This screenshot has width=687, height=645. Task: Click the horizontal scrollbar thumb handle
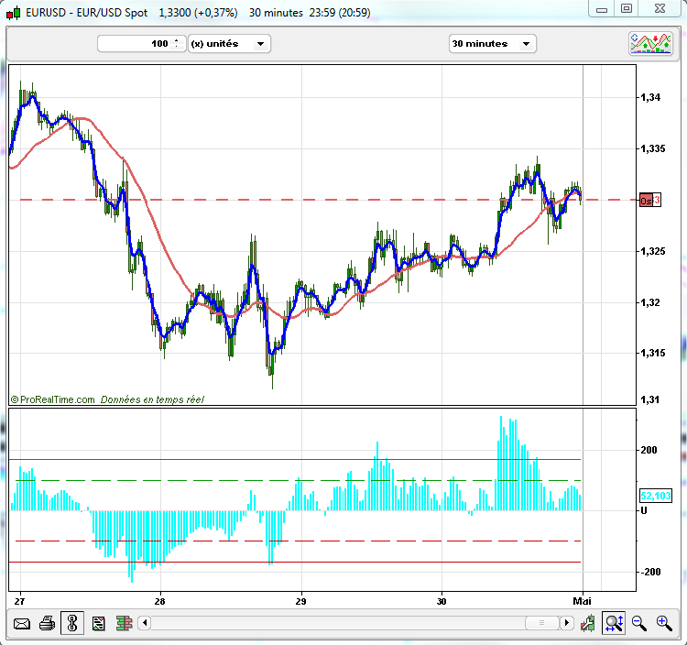[x=540, y=624]
